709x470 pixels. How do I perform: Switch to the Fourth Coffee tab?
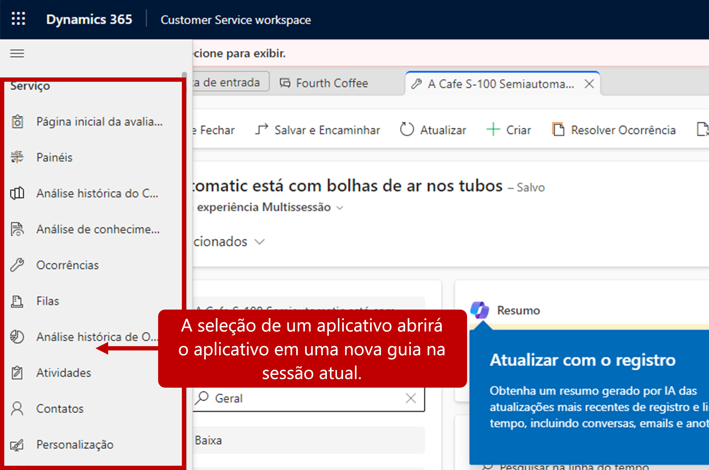[332, 83]
